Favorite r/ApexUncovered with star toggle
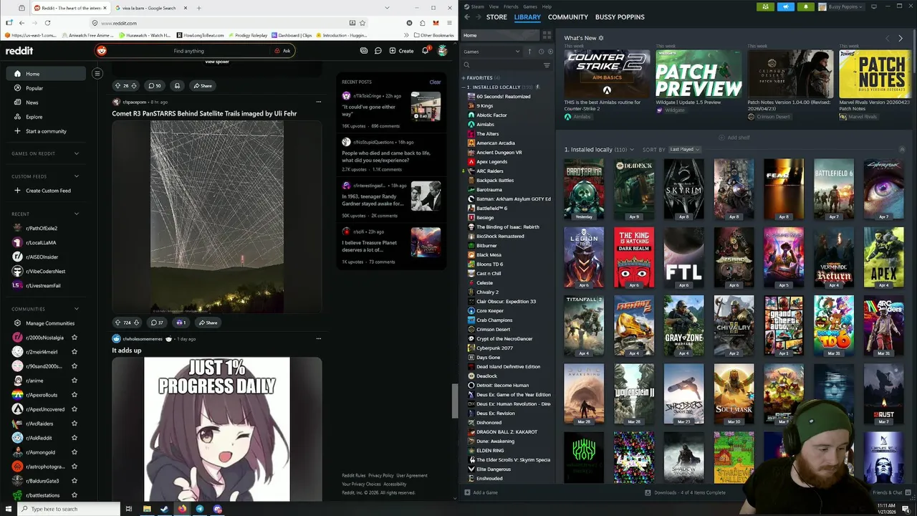The width and height of the screenshot is (917, 516). click(75, 409)
